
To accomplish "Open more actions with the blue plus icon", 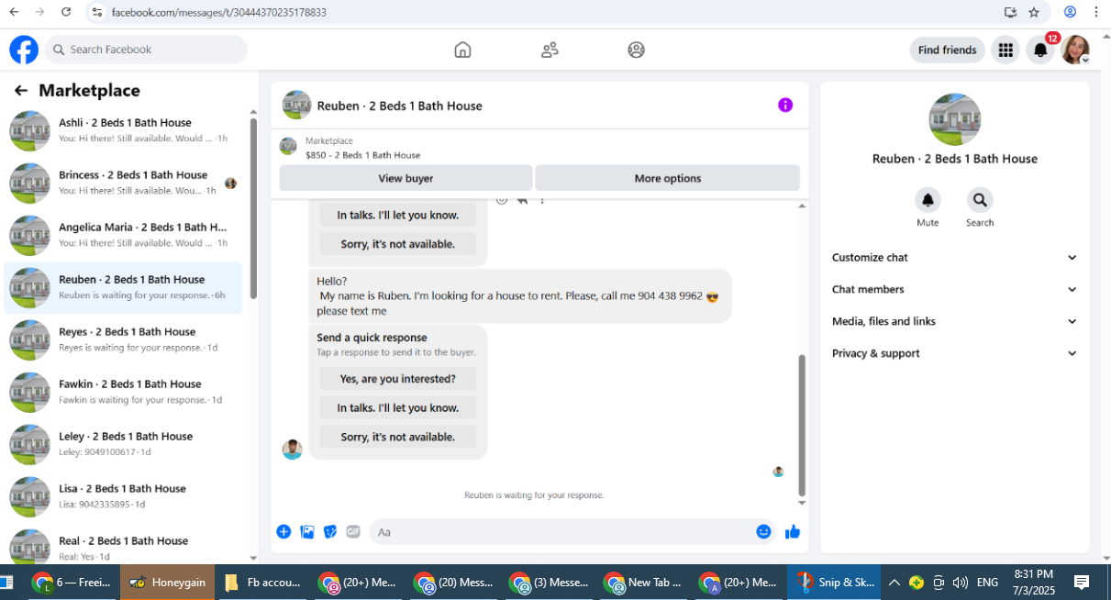I will tap(283, 531).
